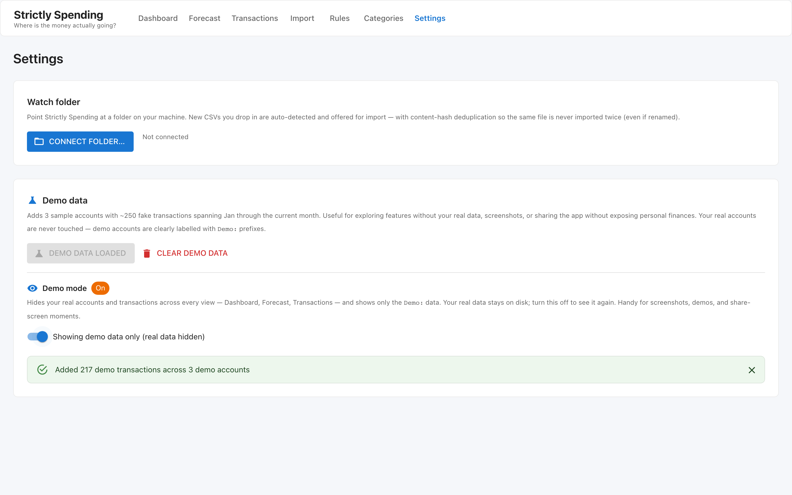The image size is (792, 495).
Task: Select the Settings tab
Action: pos(430,18)
